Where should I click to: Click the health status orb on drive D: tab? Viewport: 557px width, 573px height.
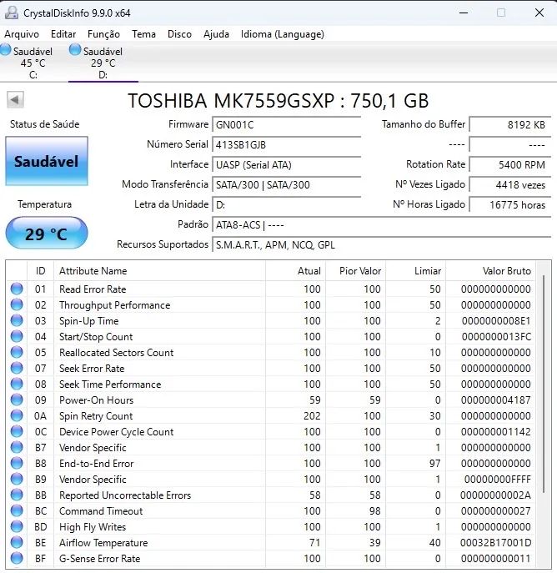point(75,50)
